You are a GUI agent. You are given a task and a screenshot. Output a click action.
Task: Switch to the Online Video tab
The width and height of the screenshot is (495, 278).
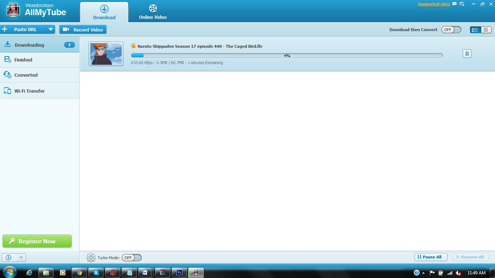pyautogui.click(x=153, y=12)
